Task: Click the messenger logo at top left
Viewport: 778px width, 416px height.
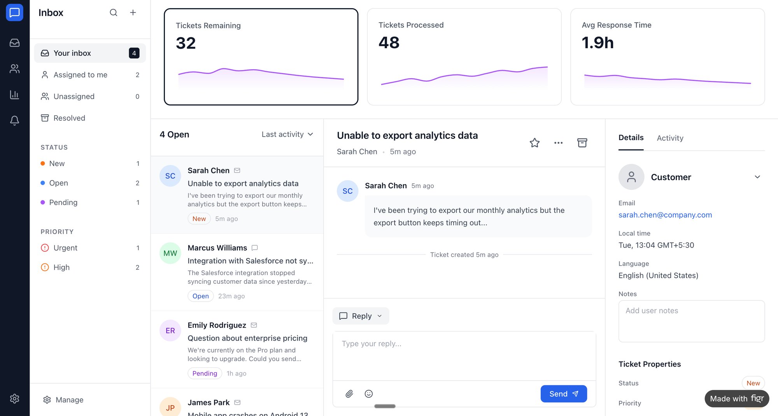Action: (14, 12)
